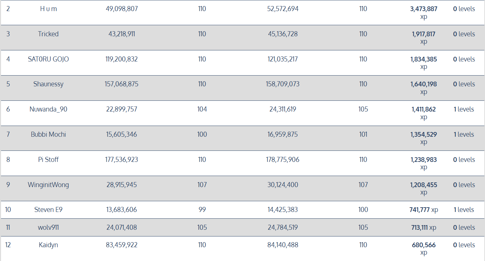
Task: Click the wolv911 player name
Action: (x=48, y=227)
